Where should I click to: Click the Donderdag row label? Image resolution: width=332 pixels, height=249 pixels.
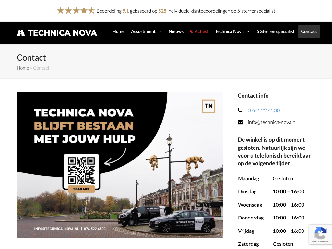[x=251, y=218]
